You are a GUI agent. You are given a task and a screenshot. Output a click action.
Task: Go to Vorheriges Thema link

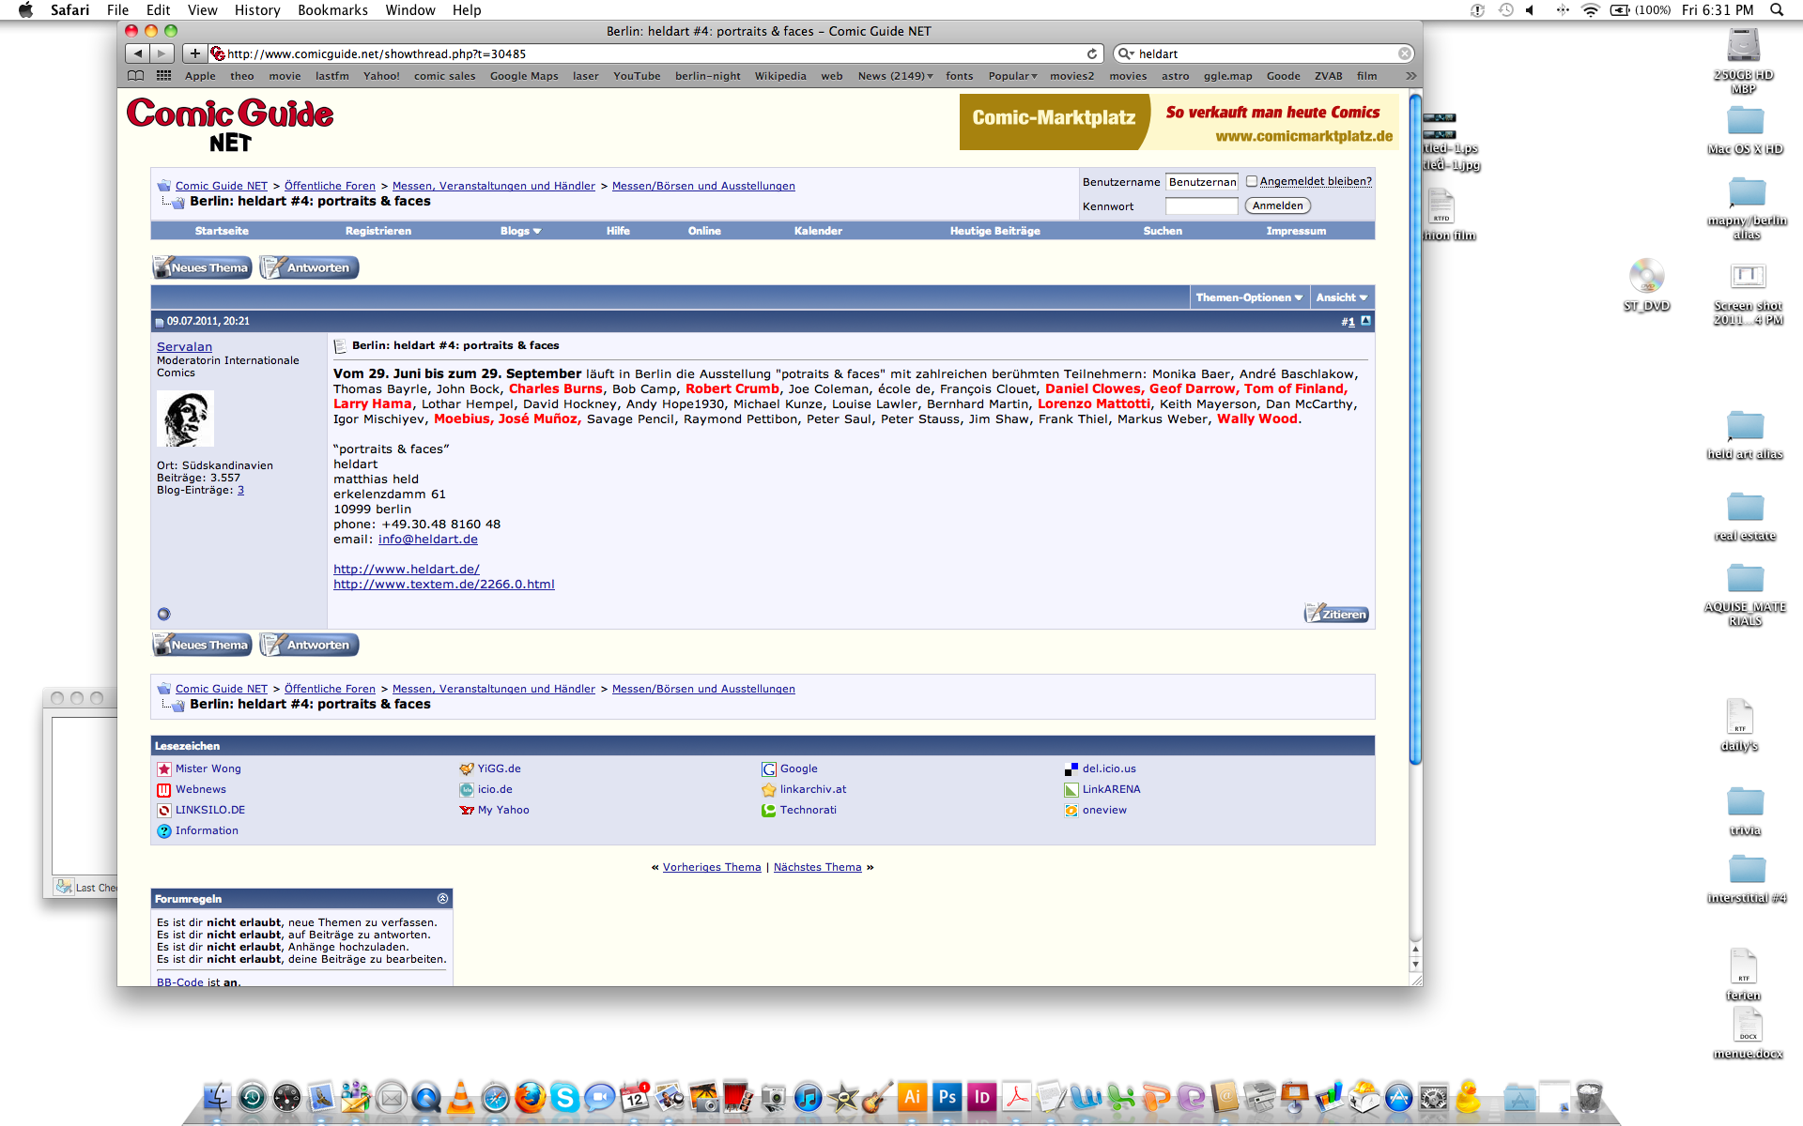(712, 867)
